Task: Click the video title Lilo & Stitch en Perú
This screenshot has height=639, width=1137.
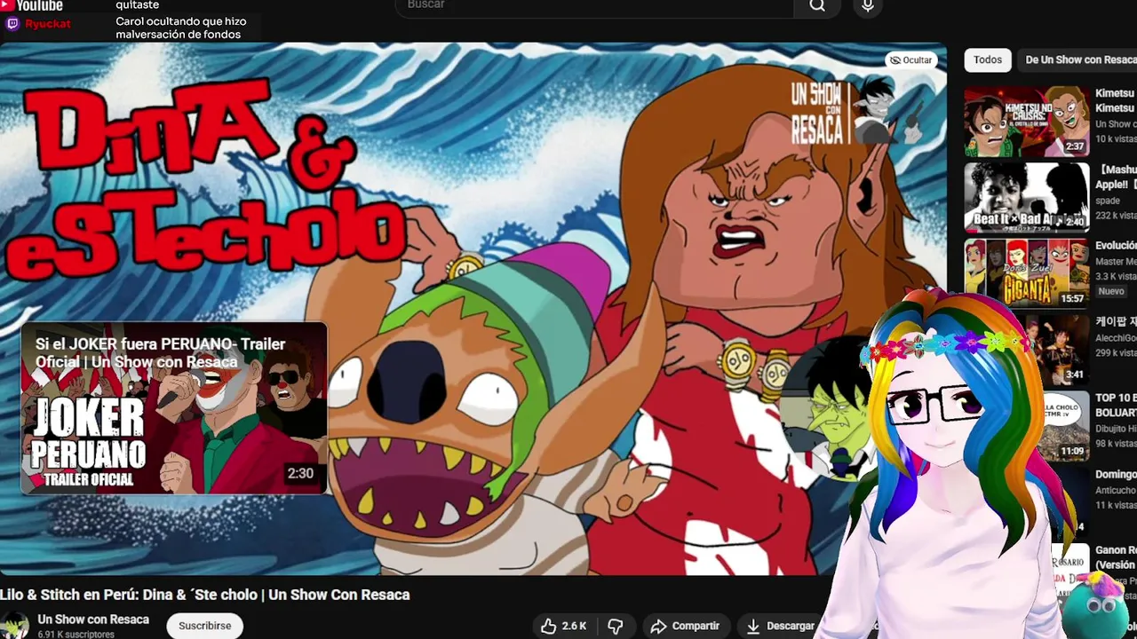Action: click(205, 595)
